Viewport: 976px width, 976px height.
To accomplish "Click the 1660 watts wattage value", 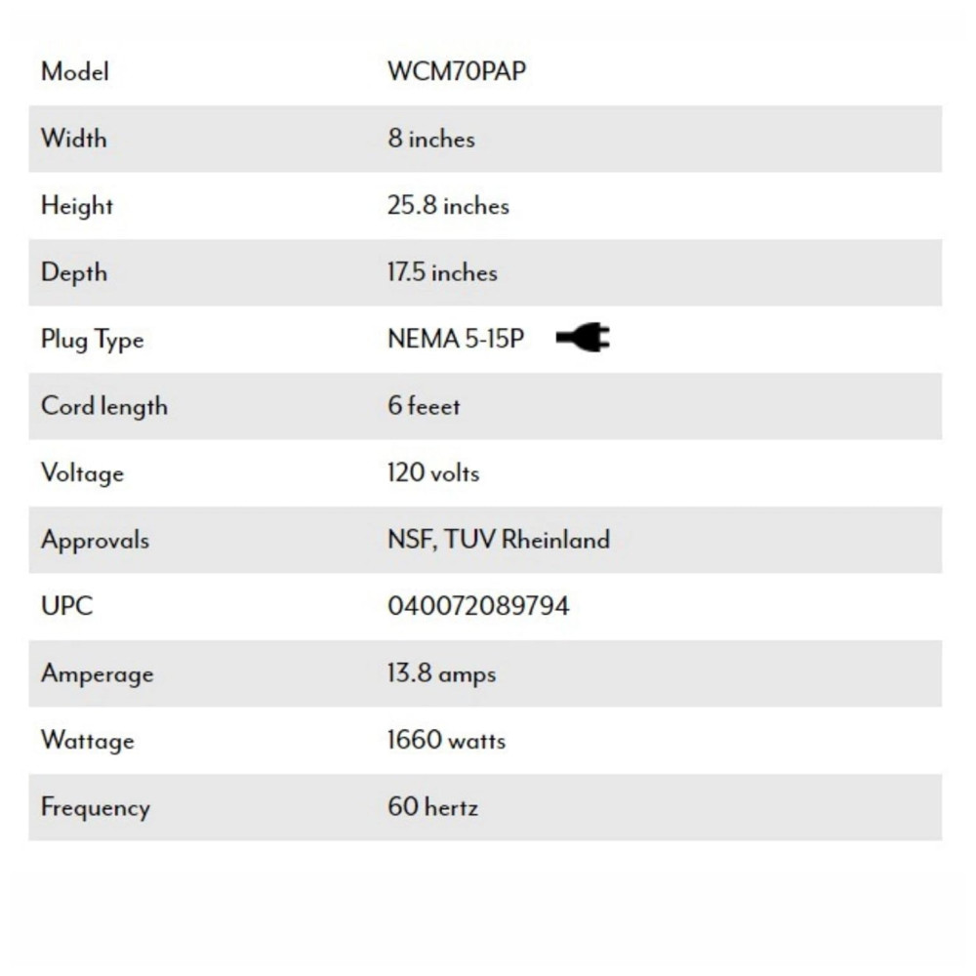I will (x=446, y=741).
